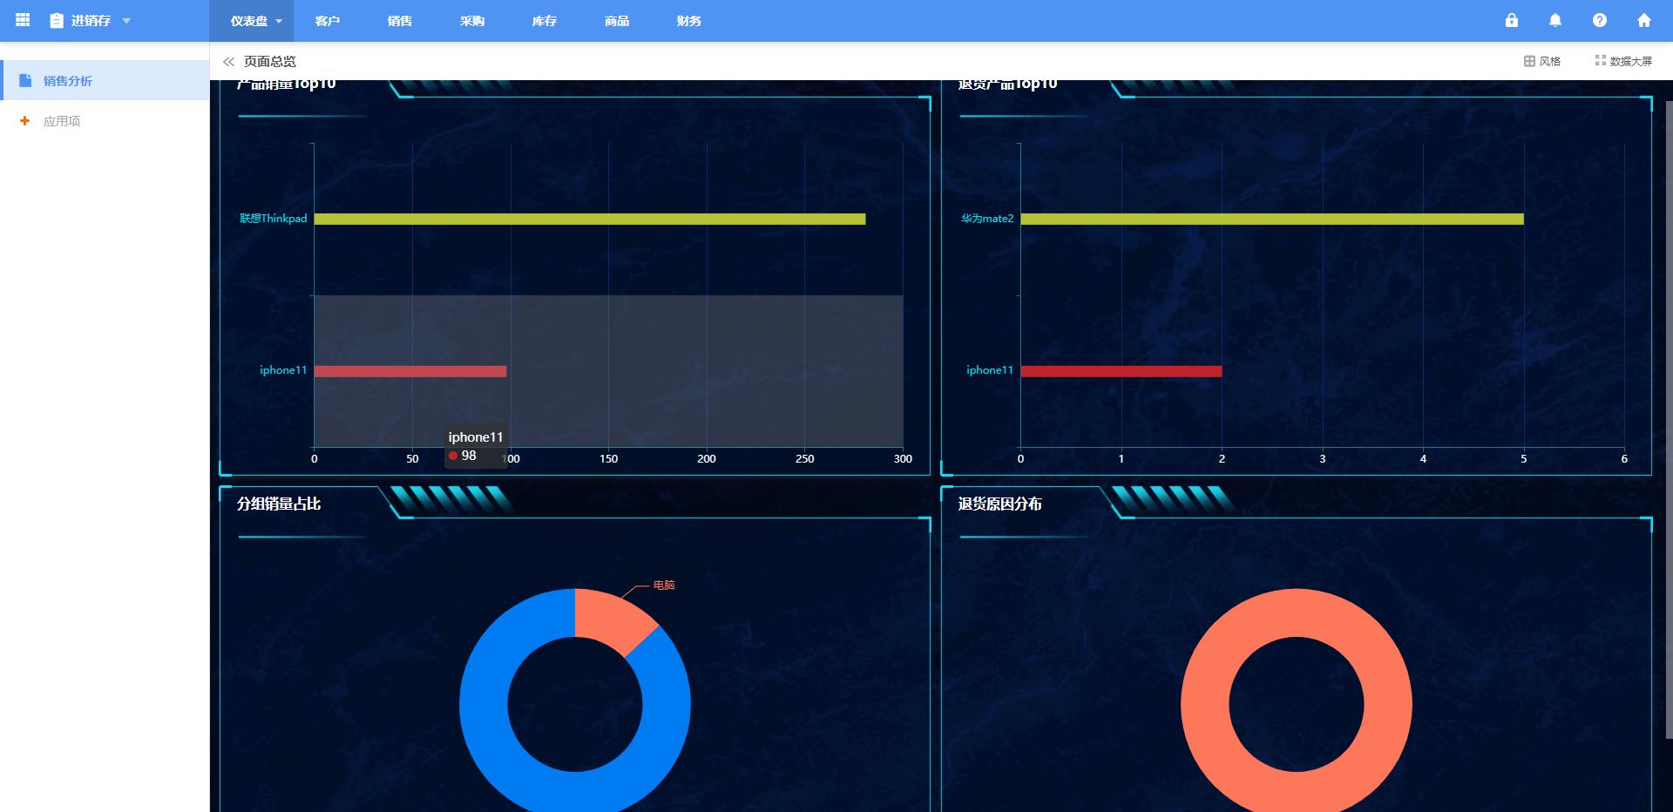Open the notifications bell
The width and height of the screenshot is (1673, 812).
click(x=1555, y=20)
